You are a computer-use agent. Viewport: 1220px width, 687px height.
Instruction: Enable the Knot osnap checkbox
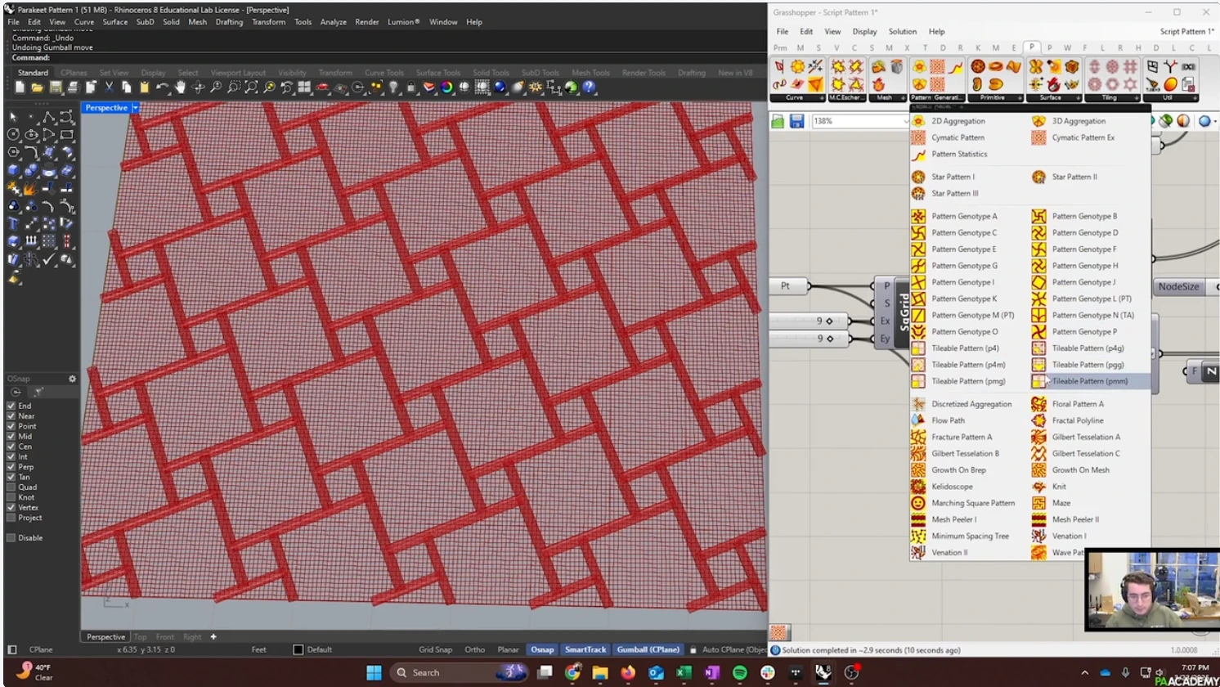pyautogui.click(x=11, y=497)
